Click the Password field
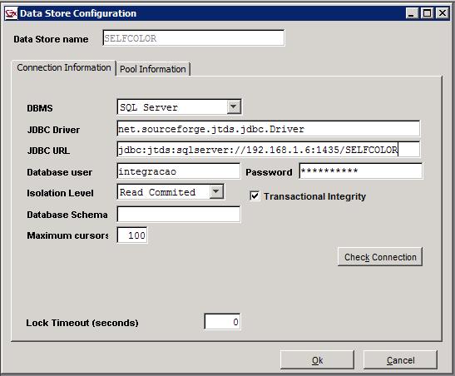This screenshot has width=455, height=376. pos(361,171)
